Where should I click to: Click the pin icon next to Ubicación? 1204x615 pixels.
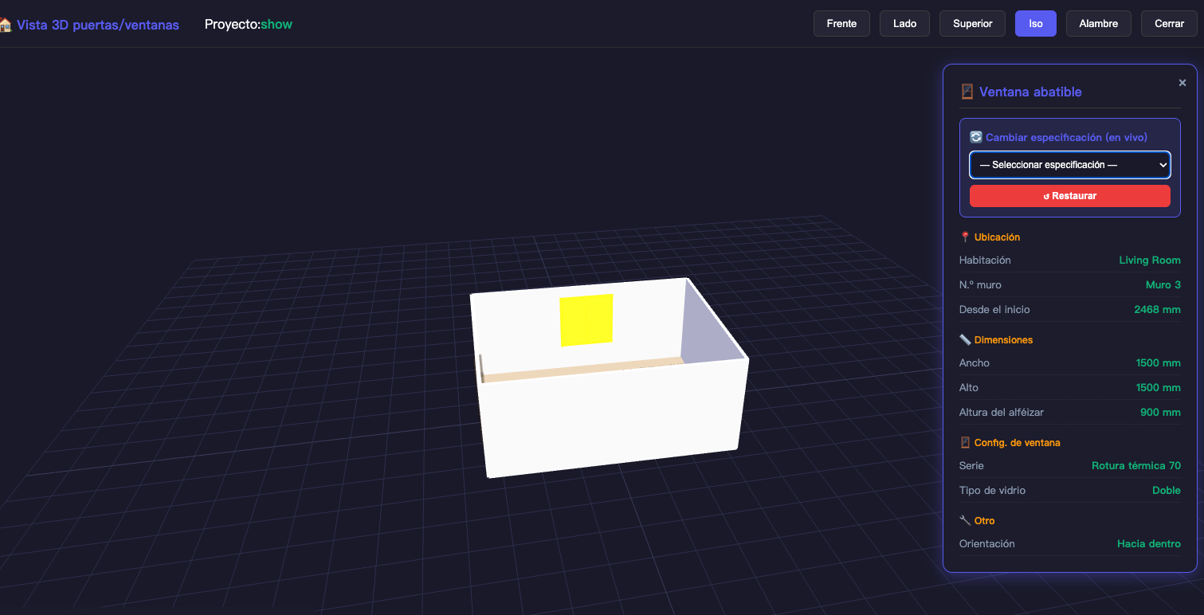[965, 237]
